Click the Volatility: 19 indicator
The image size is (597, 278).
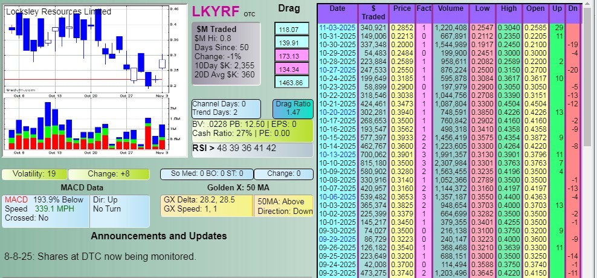pos(35,174)
